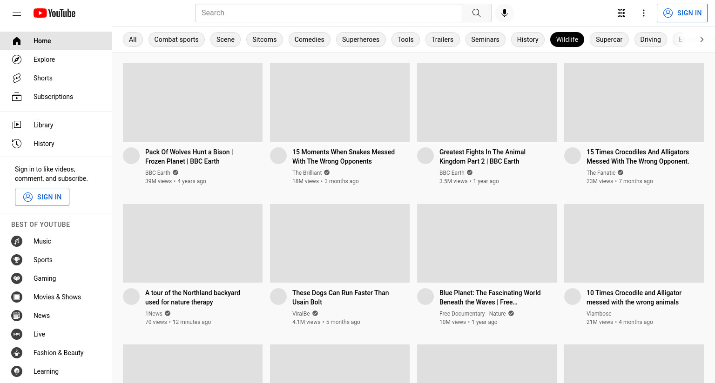Click the Gaming category icon
This screenshot has height=383, width=715.
click(x=17, y=278)
